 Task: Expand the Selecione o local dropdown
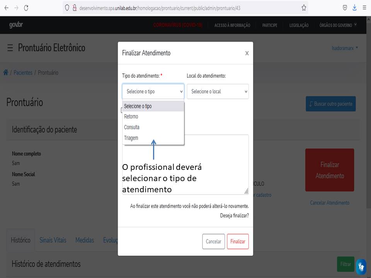(x=218, y=92)
